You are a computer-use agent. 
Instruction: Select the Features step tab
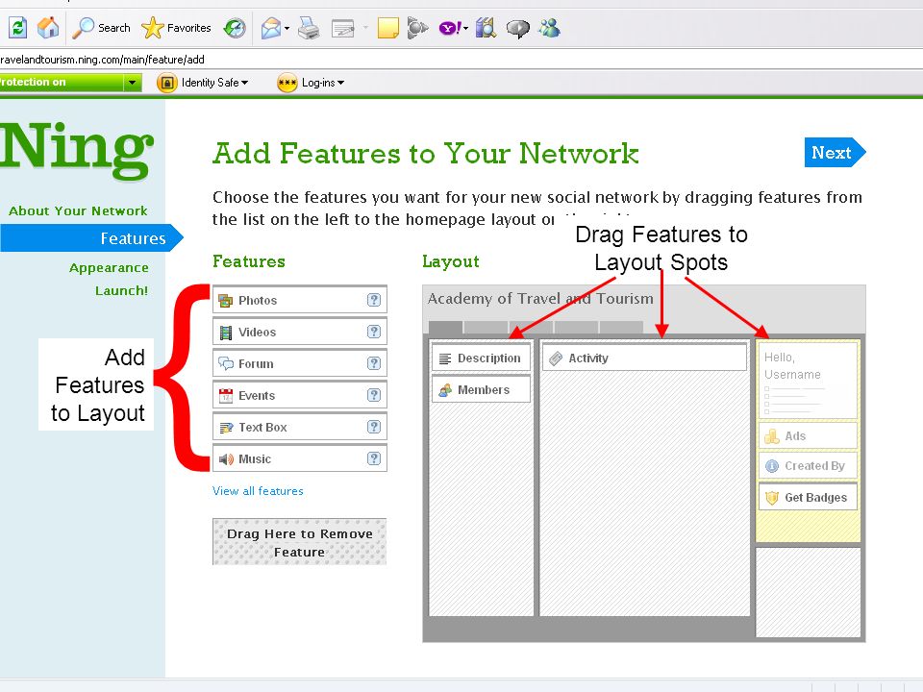pos(91,238)
